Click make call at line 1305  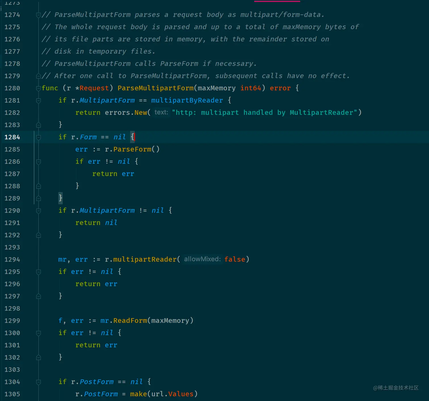click(138, 394)
